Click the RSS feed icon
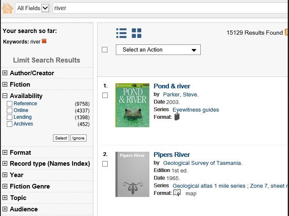289x216 pixels. coord(287,33)
